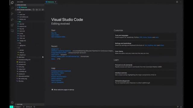The height and width of the screenshot is (108, 193).
Task: Click the Settings and keybindings card
Action: tap(145, 44)
